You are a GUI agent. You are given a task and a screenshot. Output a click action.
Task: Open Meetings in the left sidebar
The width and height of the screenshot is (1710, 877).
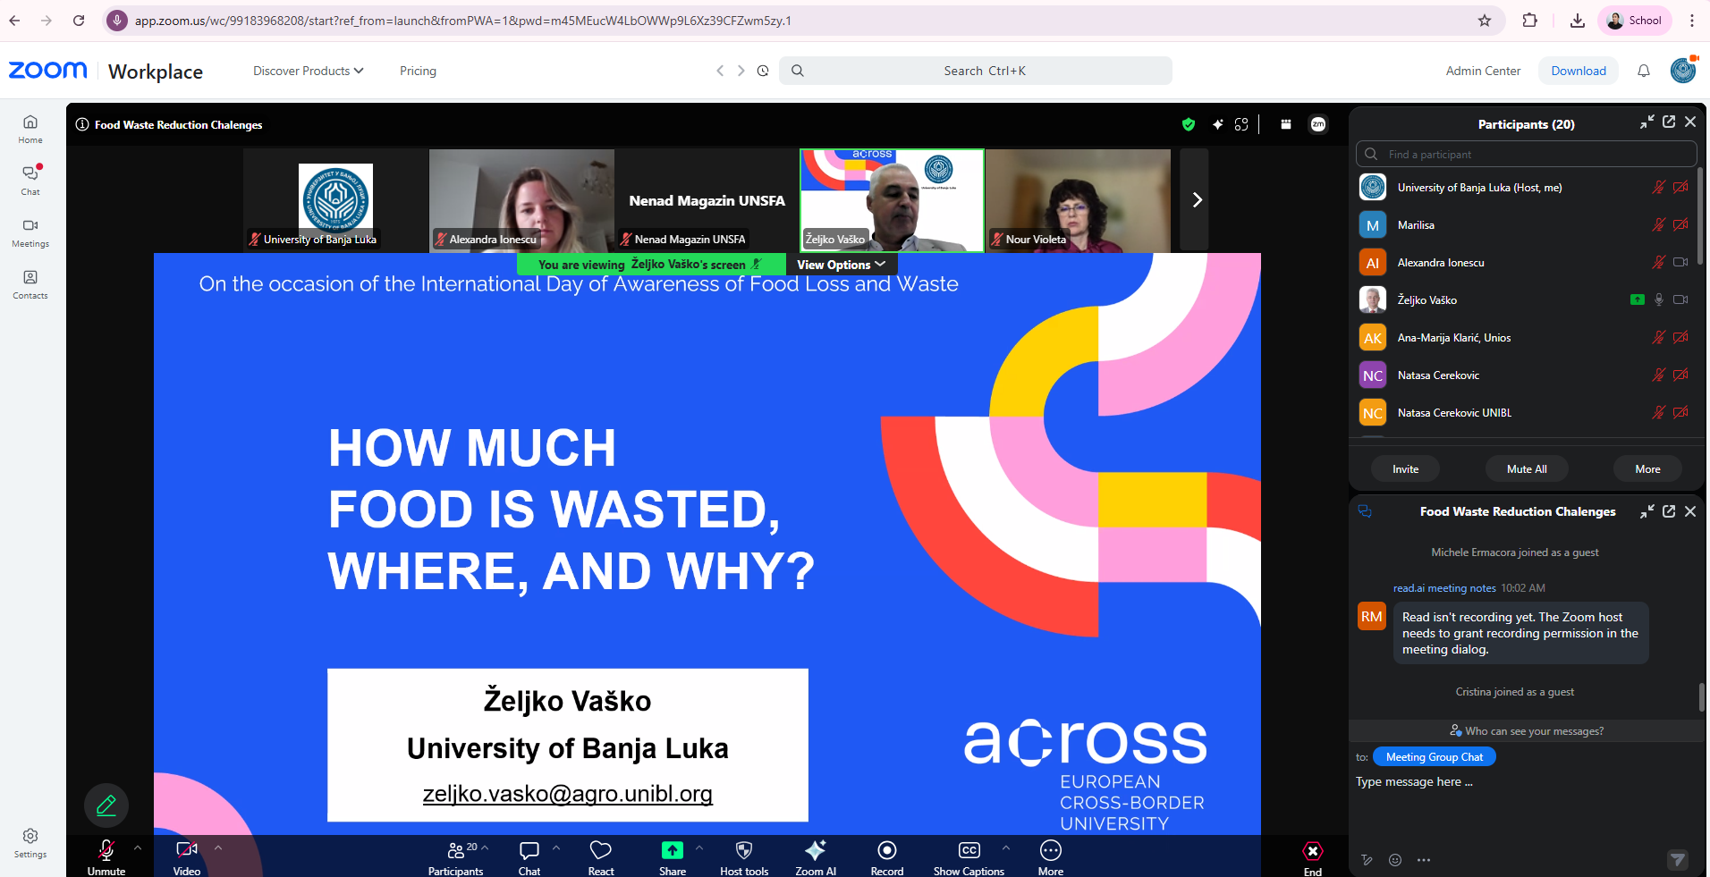point(30,232)
